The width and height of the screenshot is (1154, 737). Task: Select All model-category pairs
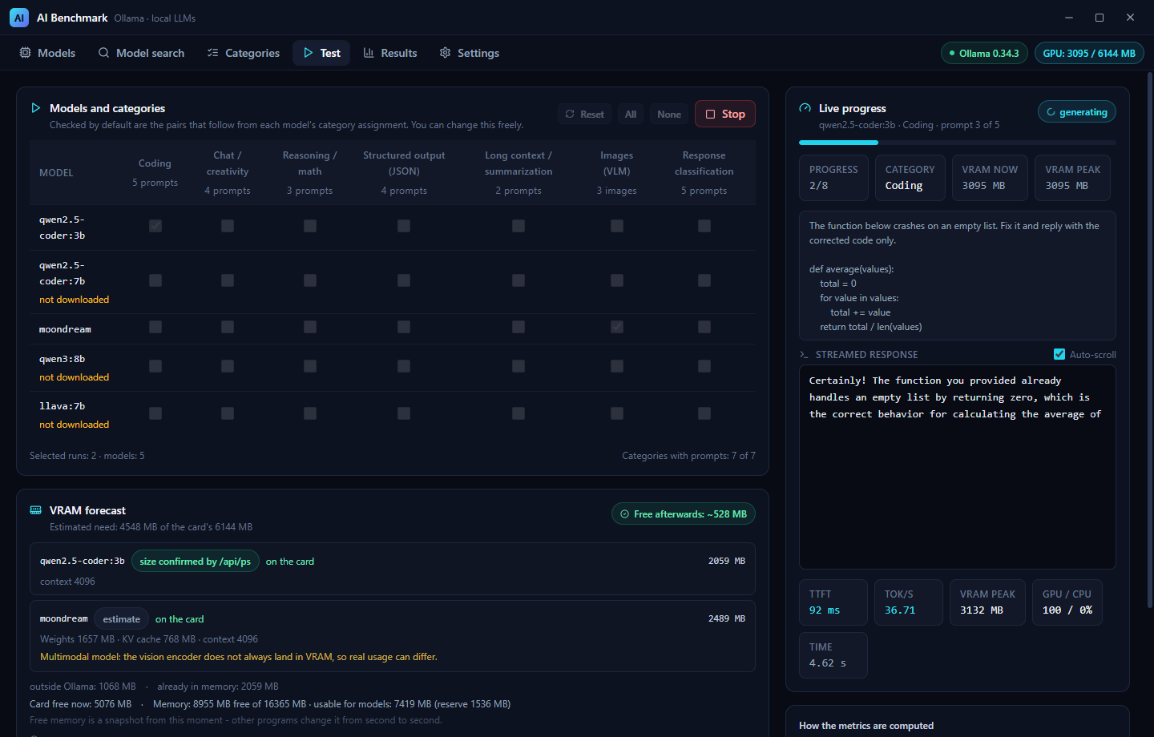coord(631,115)
